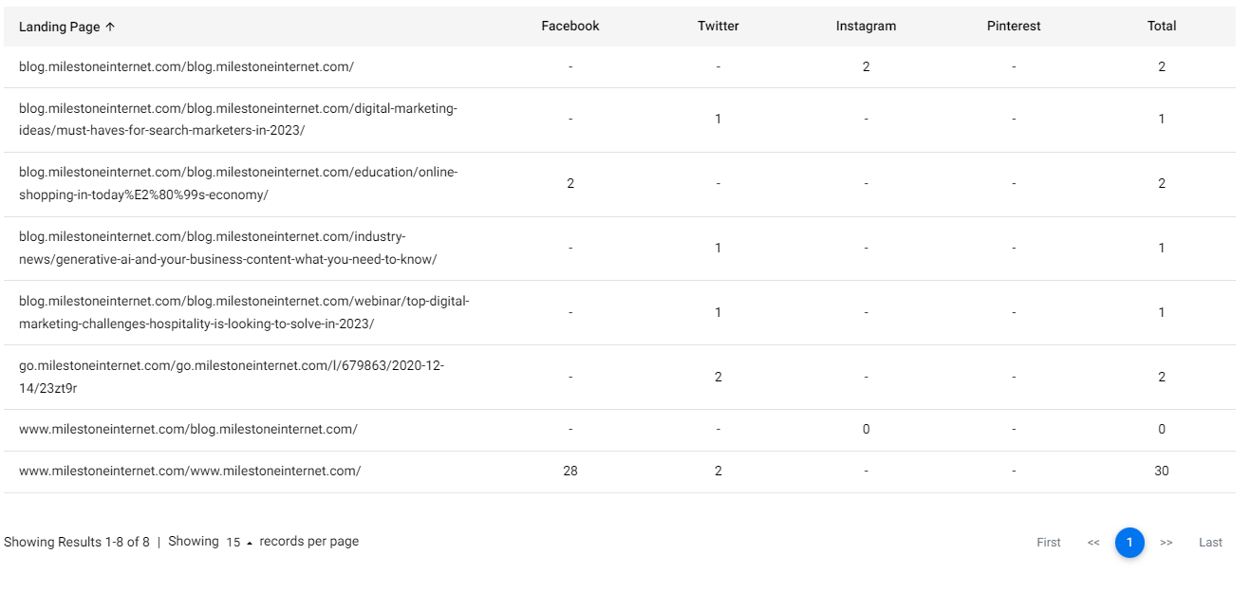Sort by Pinterest column header

[x=1014, y=27]
